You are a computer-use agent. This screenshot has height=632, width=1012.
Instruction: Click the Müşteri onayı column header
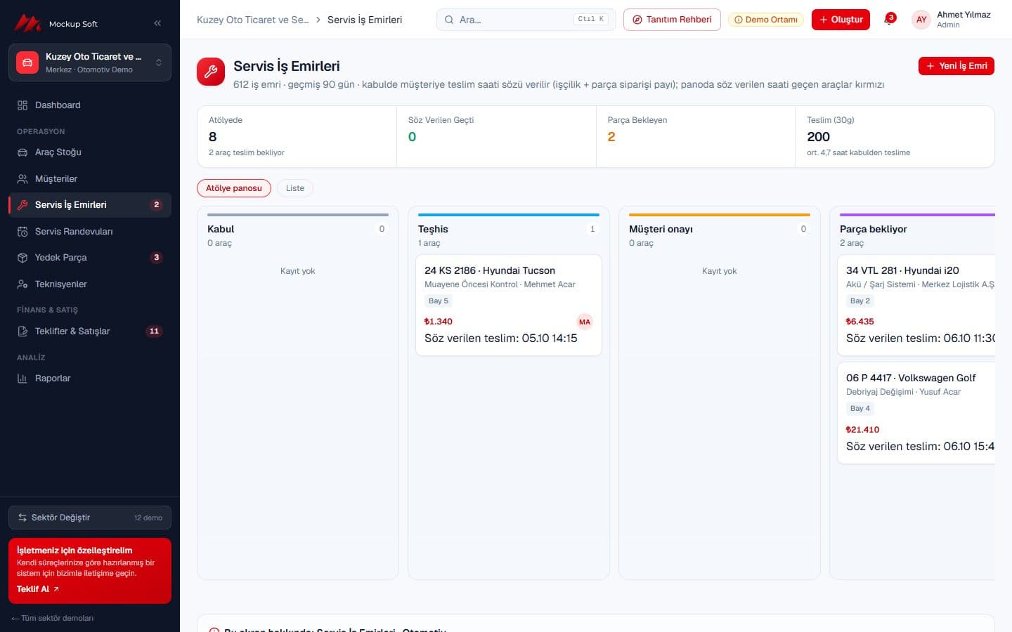tap(661, 229)
